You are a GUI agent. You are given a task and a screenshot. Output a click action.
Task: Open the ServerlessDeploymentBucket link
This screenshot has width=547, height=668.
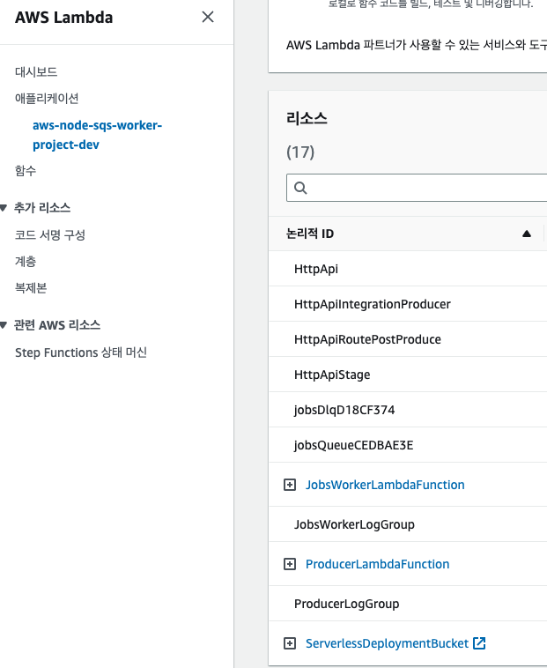click(x=387, y=643)
